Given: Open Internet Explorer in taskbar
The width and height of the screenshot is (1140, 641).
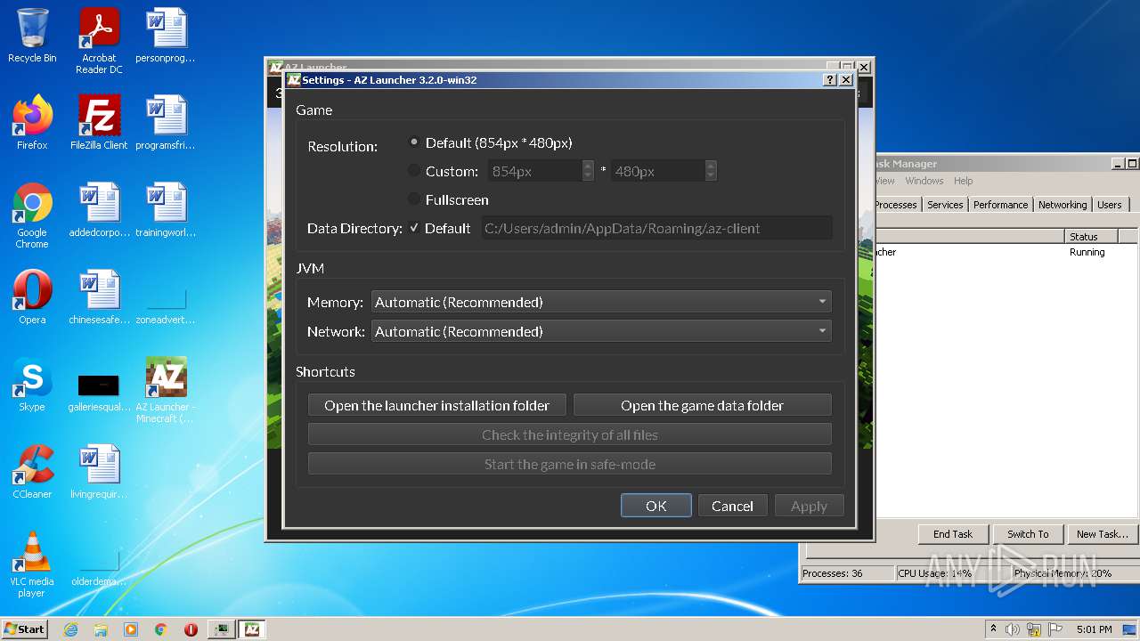Looking at the screenshot, I should pos(70,629).
